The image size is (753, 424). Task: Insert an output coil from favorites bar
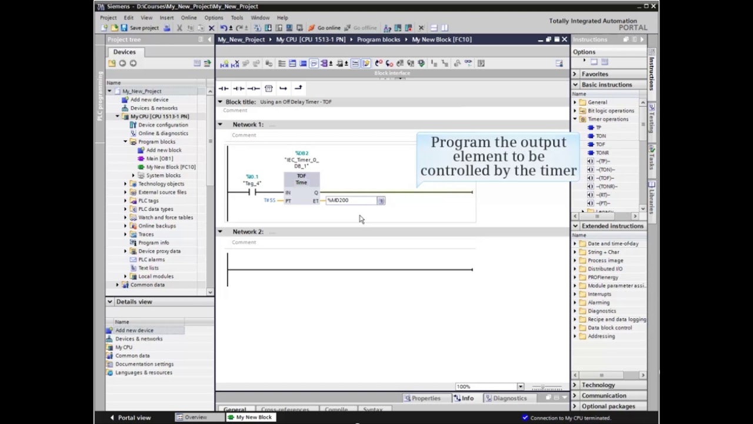click(254, 88)
